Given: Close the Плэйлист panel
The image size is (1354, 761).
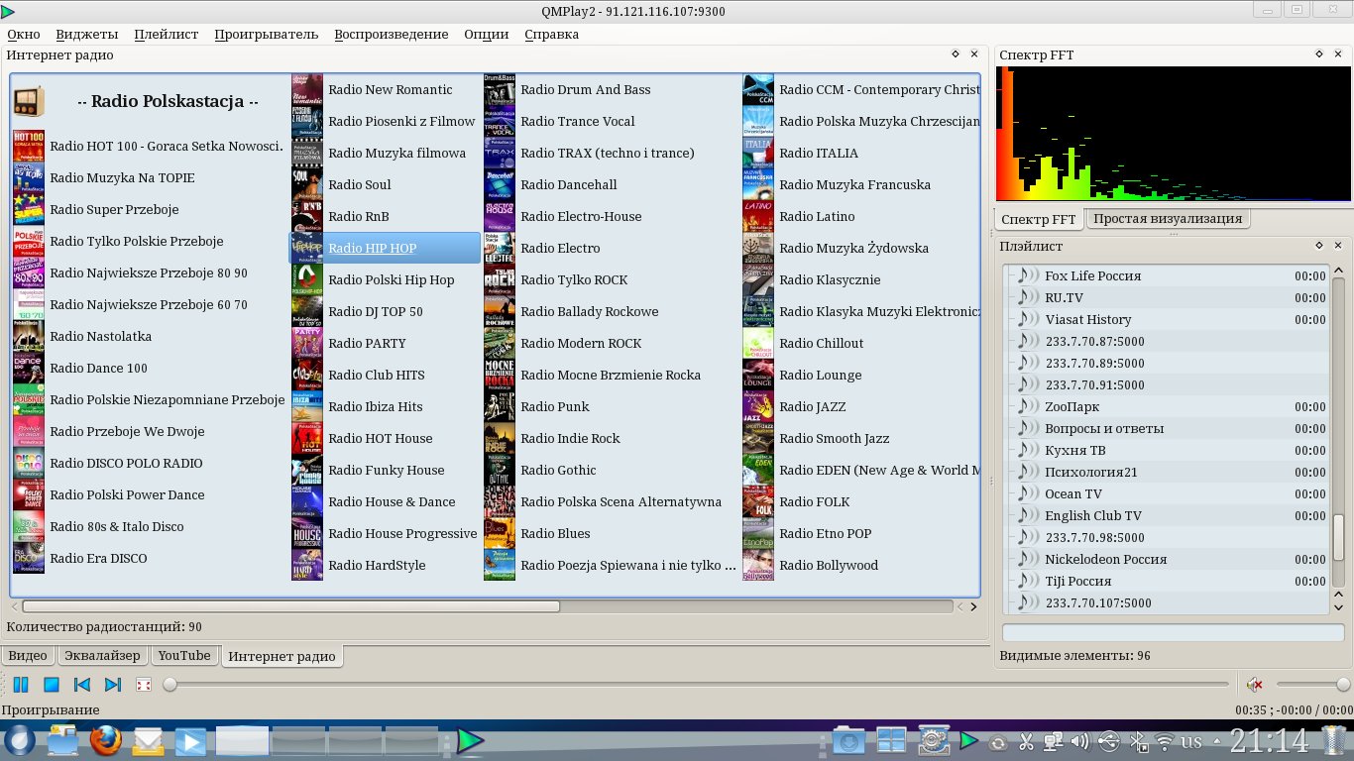Looking at the screenshot, I should click(1338, 245).
